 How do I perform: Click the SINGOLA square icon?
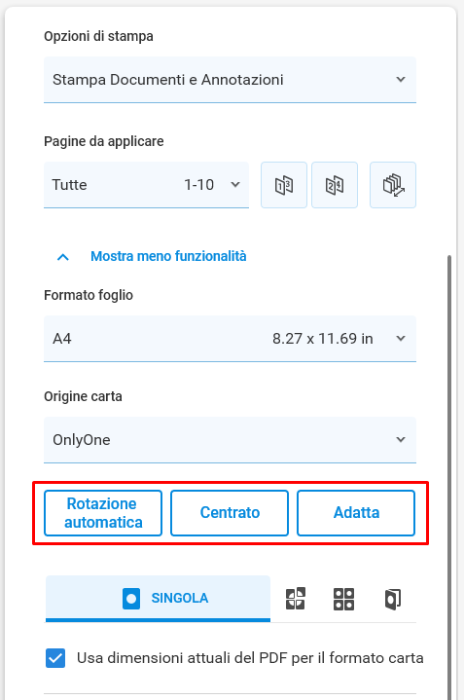(131, 598)
